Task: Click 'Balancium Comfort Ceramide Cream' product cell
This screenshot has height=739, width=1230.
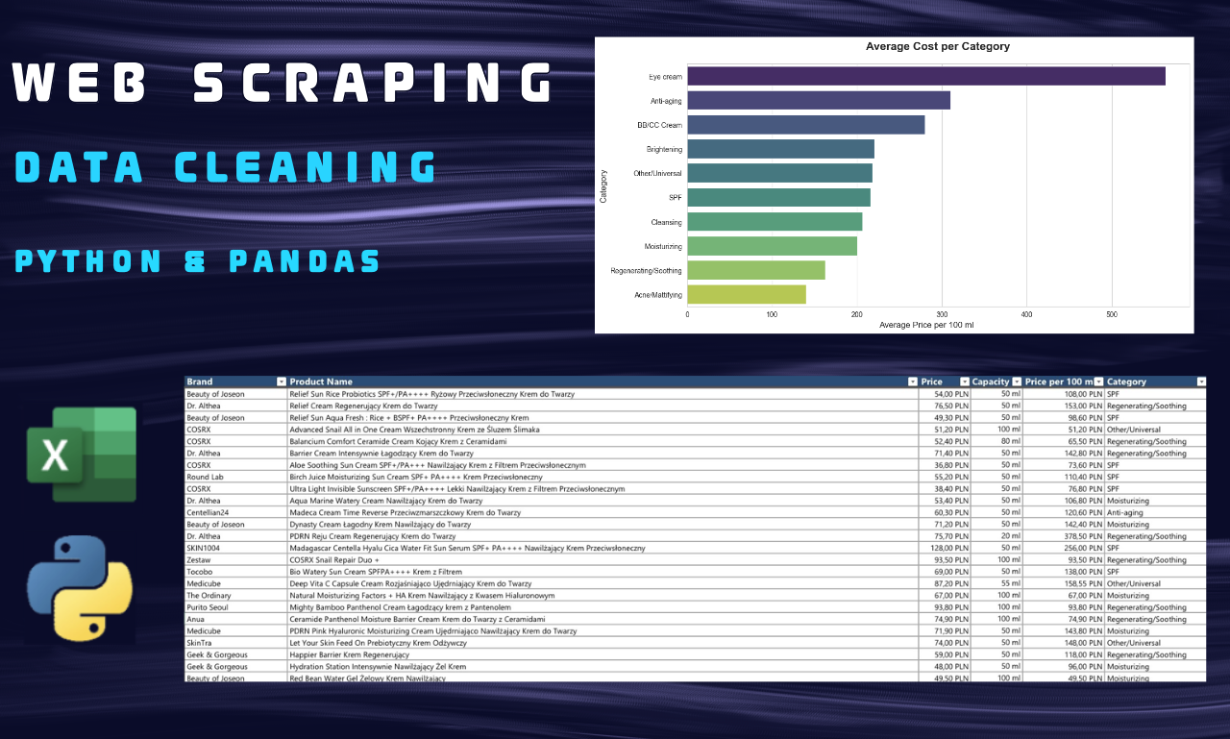Action: click(x=603, y=441)
